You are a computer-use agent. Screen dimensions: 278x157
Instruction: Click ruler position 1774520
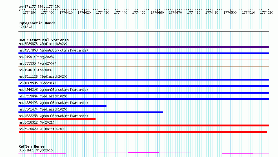coord(266,12)
